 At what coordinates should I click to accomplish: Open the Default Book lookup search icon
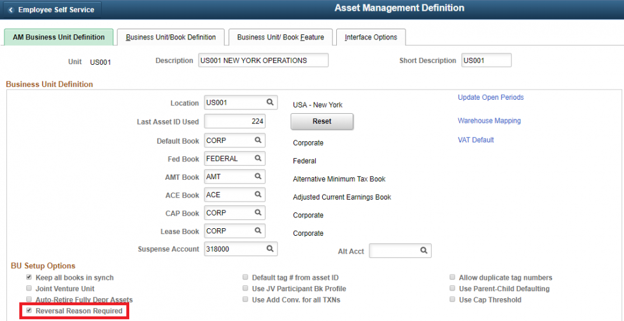259,140
